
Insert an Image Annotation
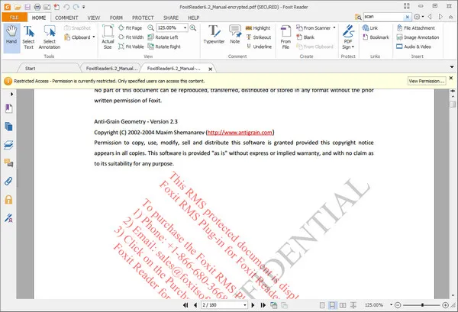tap(418, 37)
